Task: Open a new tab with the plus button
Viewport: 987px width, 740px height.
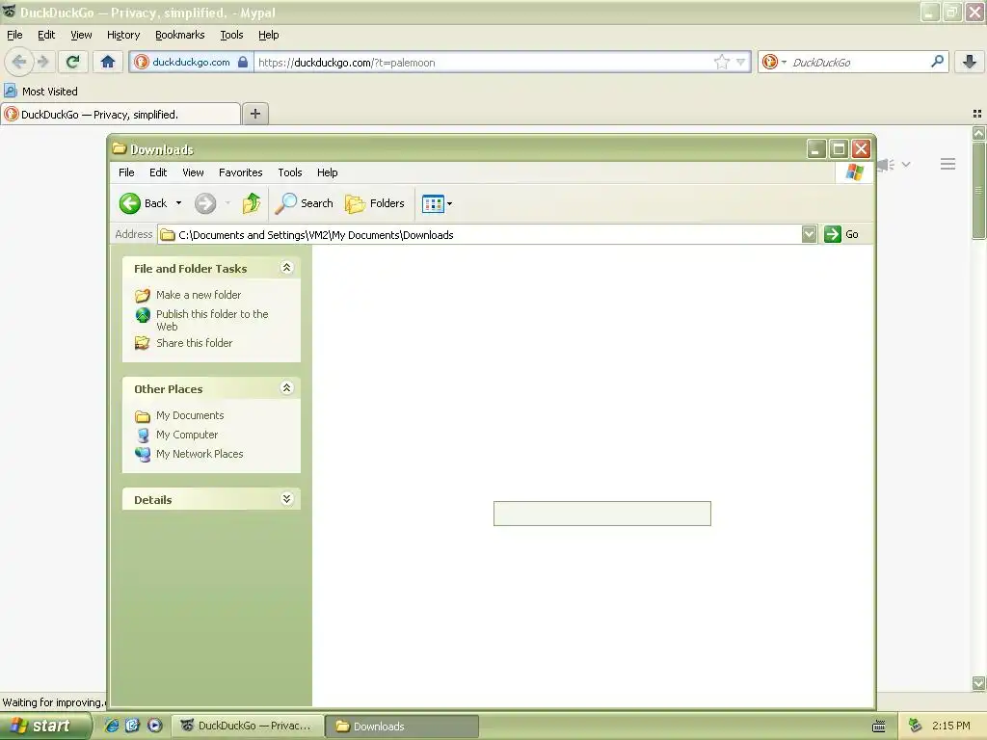Action: pos(255,114)
